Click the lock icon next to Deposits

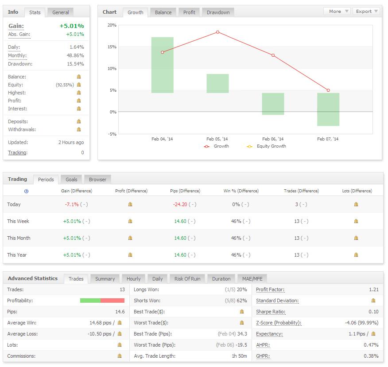coord(79,121)
